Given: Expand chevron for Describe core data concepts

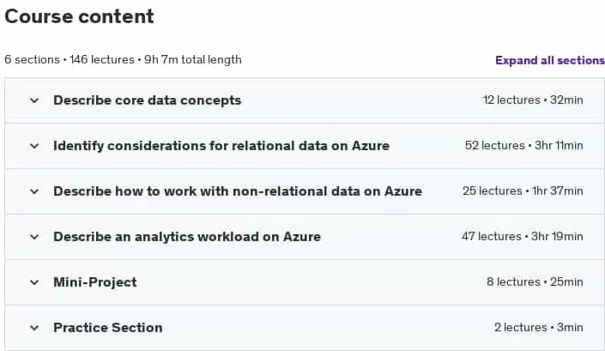Looking at the screenshot, I should [34, 100].
